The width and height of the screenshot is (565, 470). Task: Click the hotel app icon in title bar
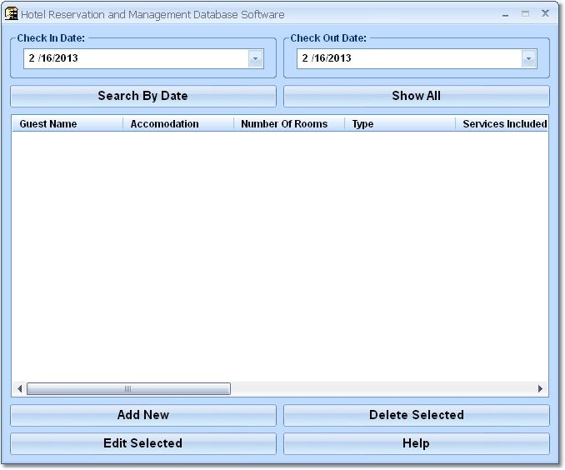[x=12, y=14]
